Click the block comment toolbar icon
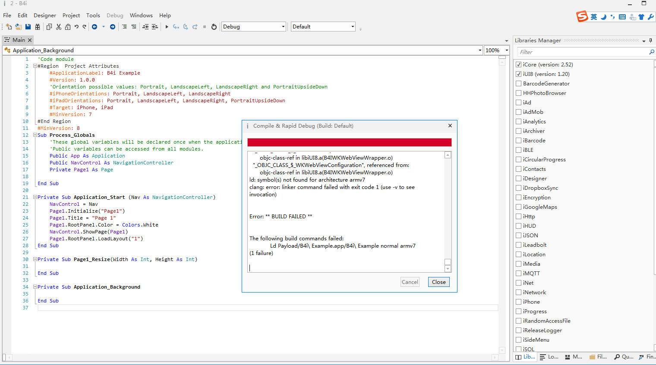Image resolution: width=656 pixels, height=365 pixels. click(124, 27)
